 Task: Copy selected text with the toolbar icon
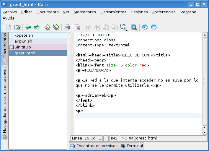pyautogui.click(x=115, y=27)
